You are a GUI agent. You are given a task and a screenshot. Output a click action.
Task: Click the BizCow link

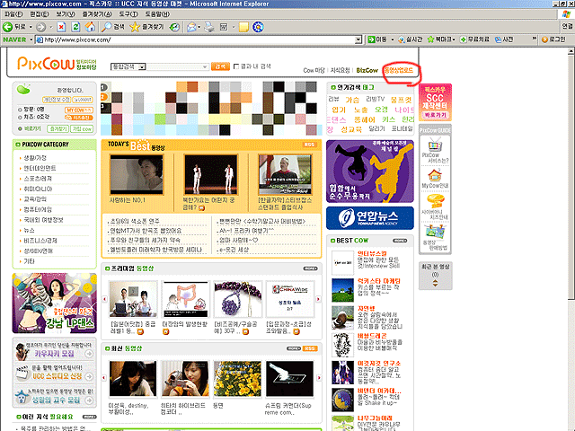pos(367,70)
